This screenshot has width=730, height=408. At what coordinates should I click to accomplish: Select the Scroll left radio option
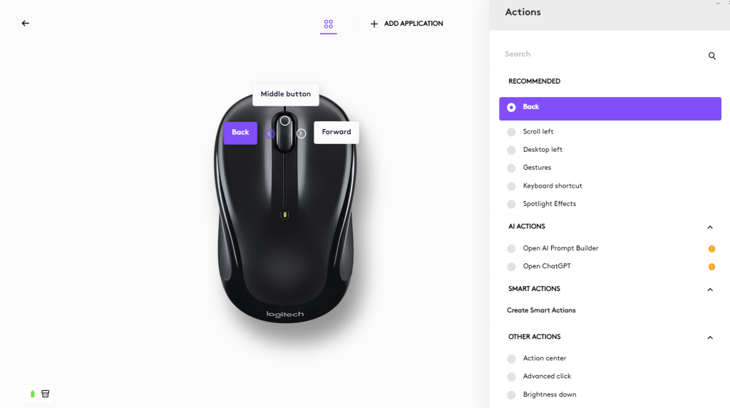511,132
